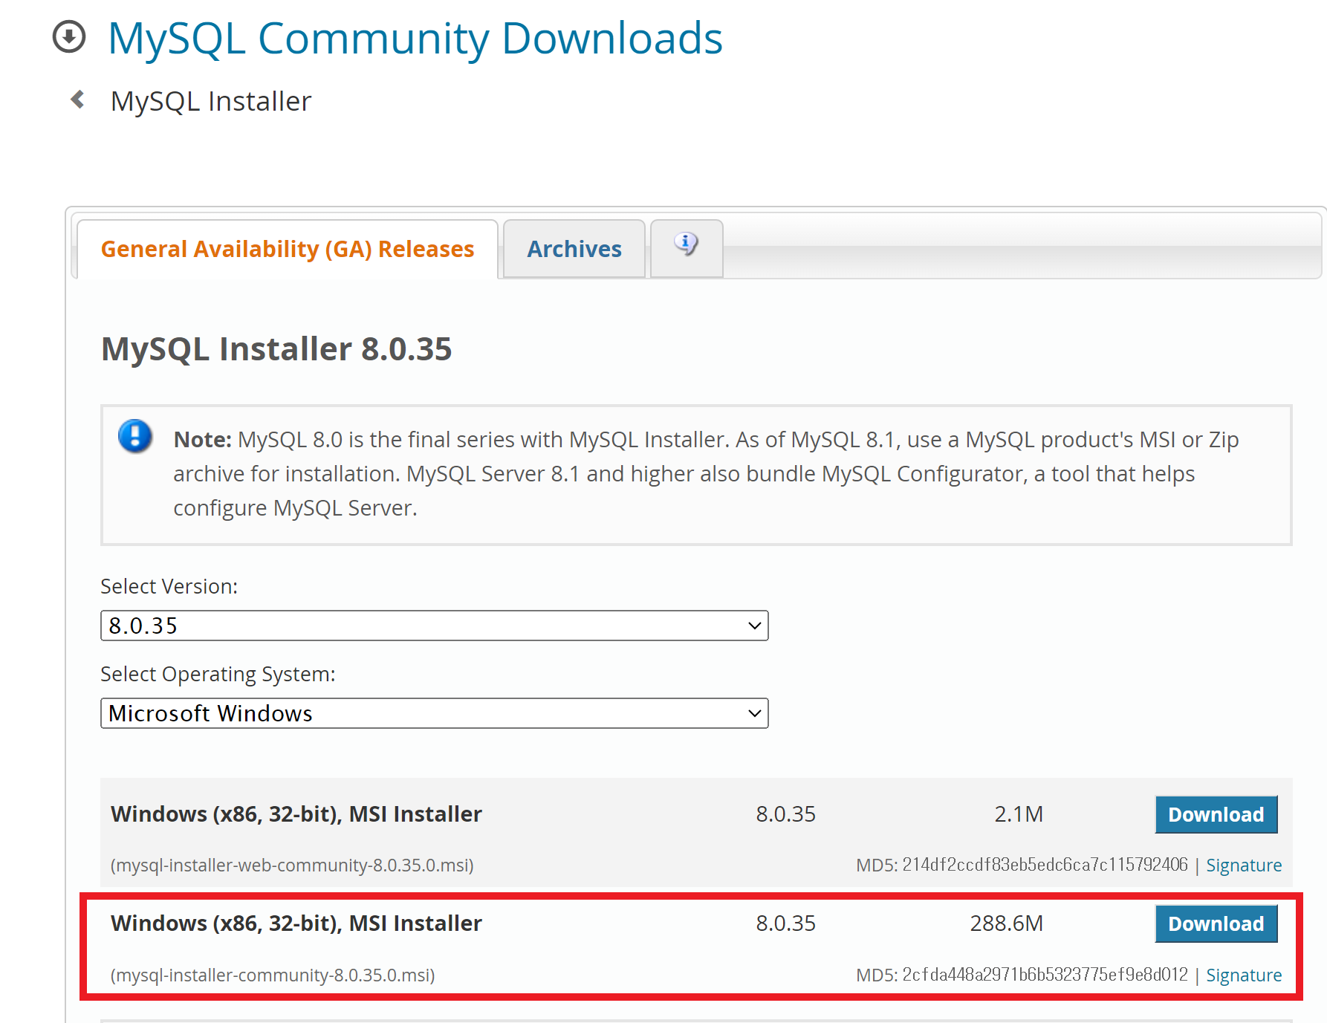Click the back arrow next to MySQL Installer
Viewport: 1327px width, 1023px height.
tap(77, 100)
